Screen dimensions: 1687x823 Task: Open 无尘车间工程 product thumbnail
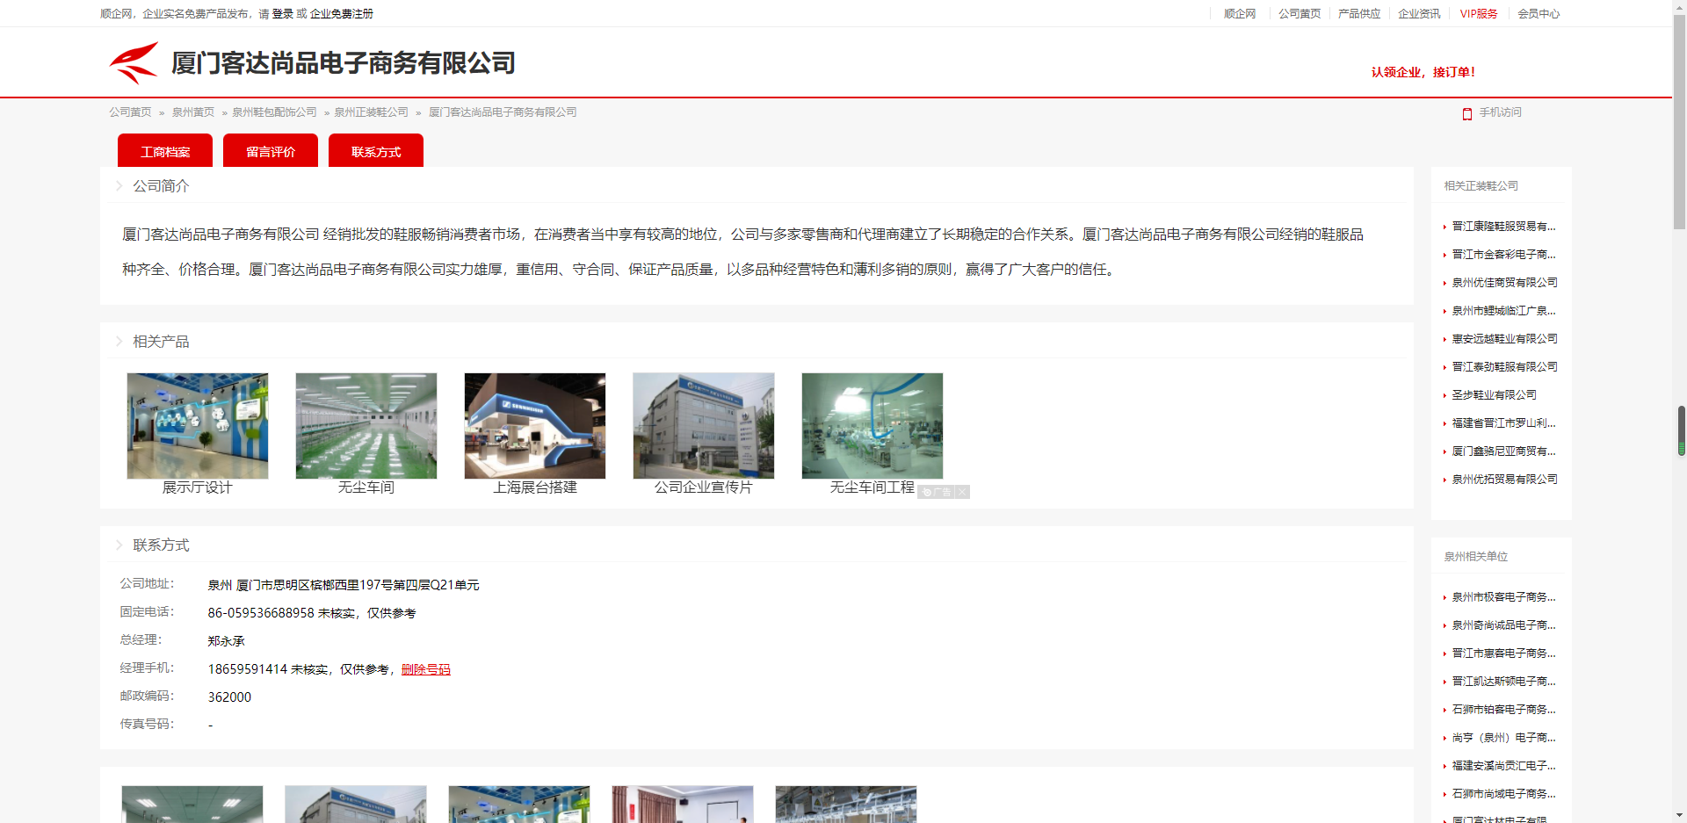click(872, 426)
